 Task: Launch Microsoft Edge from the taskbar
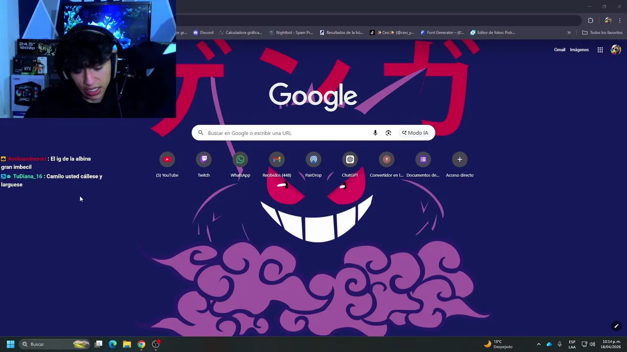click(x=113, y=344)
